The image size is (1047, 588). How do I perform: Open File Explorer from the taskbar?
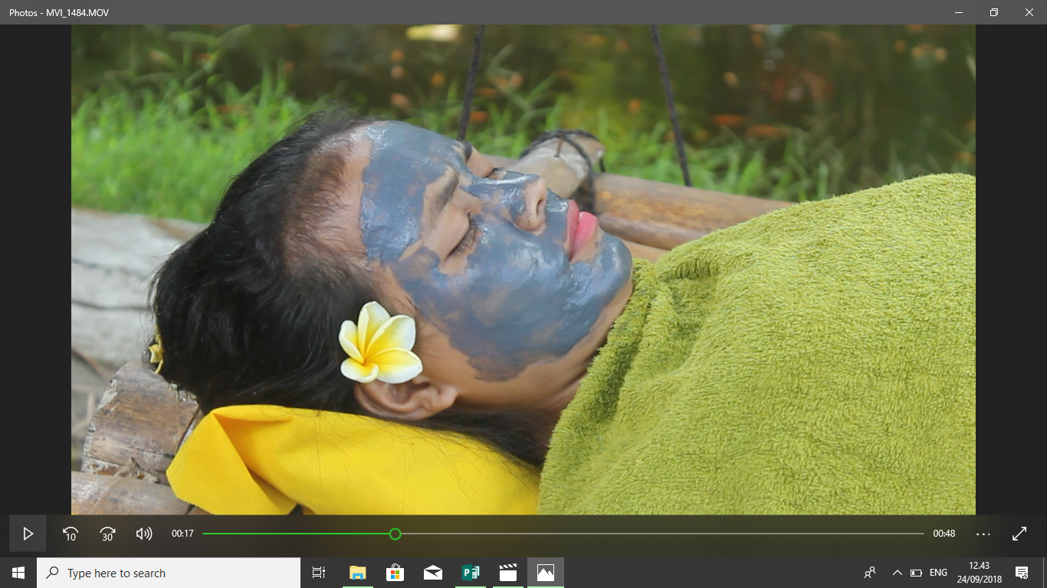pyautogui.click(x=357, y=572)
